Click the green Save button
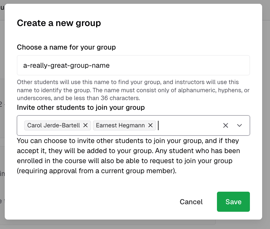The height and width of the screenshot is (229, 270). [233, 202]
